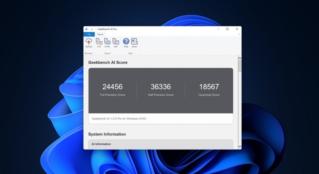Upload results to the Geekbench Browser
The image size is (319, 174).
(x=89, y=43)
